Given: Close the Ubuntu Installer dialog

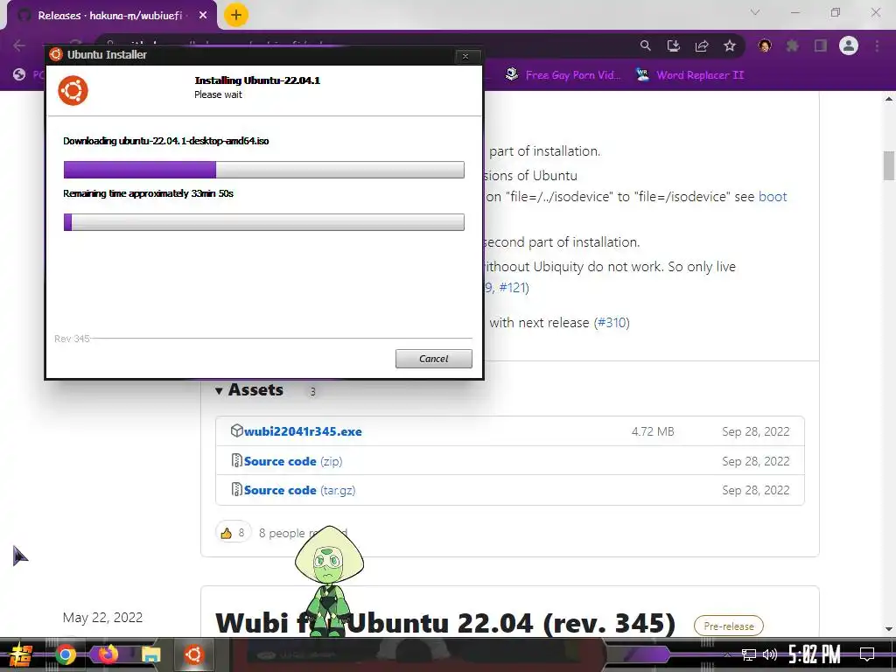Looking at the screenshot, I should click(x=465, y=56).
